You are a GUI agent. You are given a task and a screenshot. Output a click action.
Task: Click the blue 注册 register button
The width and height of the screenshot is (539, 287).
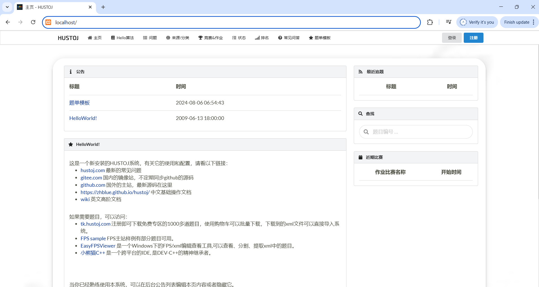pos(473,38)
